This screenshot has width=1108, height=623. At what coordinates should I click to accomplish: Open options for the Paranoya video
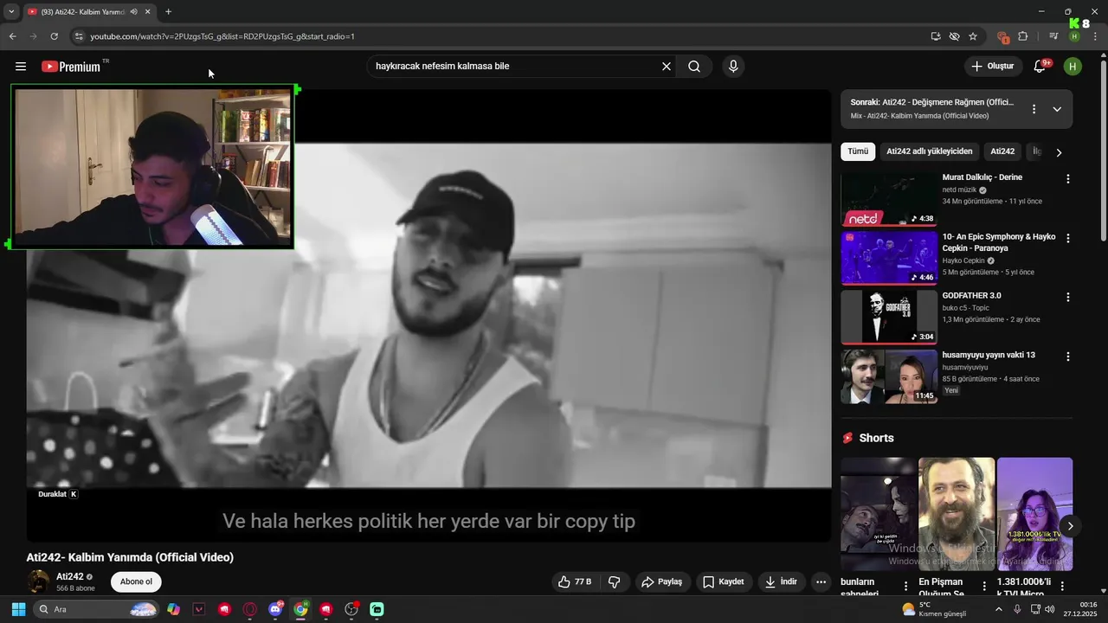(1068, 238)
